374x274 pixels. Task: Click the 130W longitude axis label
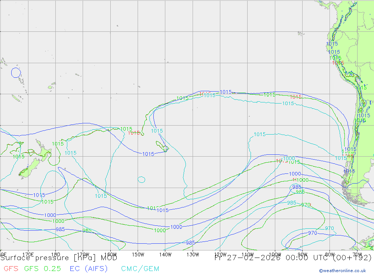click(193, 255)
